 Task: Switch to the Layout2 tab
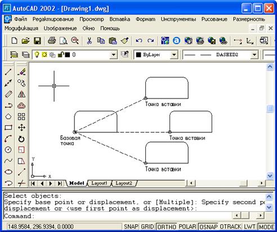[124, 183]
